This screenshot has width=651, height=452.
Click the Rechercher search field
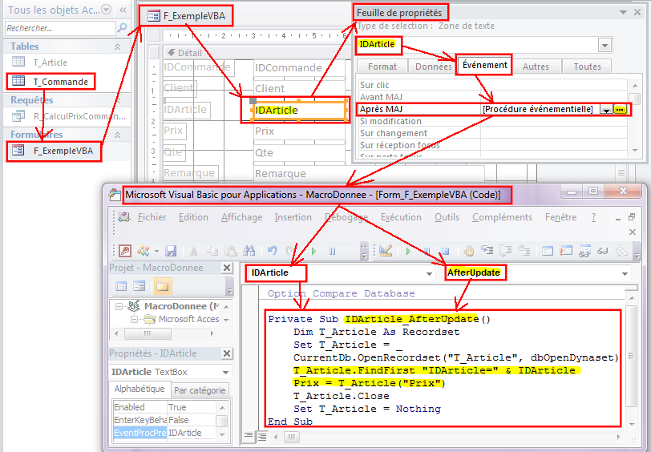[x=60, y=28]
